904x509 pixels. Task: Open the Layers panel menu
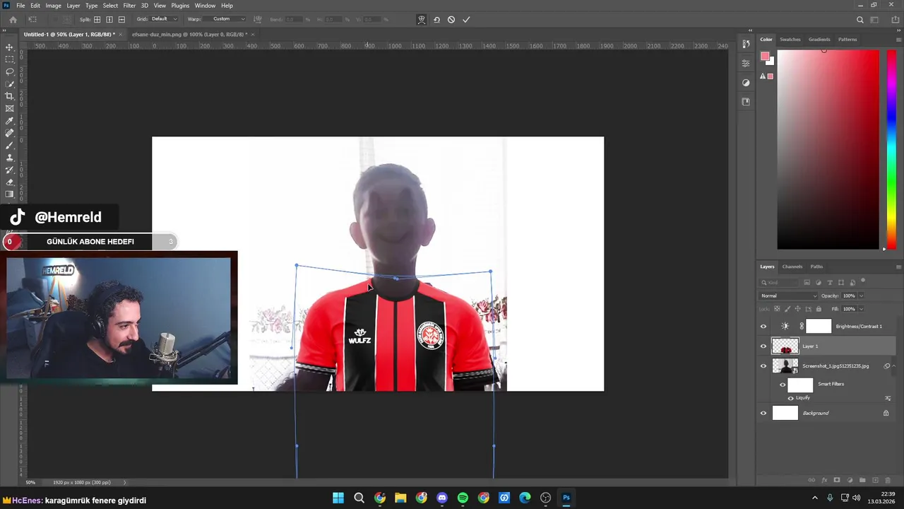[x=898, y=267]
